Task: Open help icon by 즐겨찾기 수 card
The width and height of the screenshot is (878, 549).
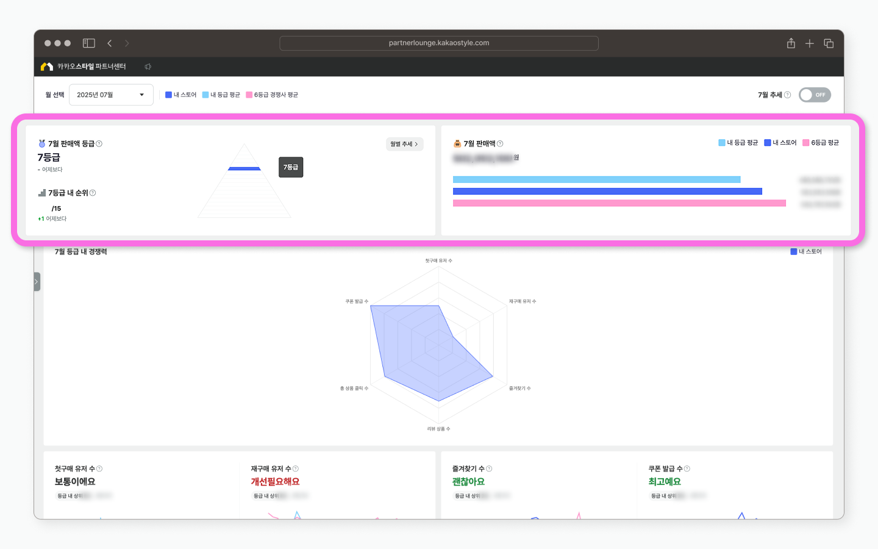Action: pos(489,468)
